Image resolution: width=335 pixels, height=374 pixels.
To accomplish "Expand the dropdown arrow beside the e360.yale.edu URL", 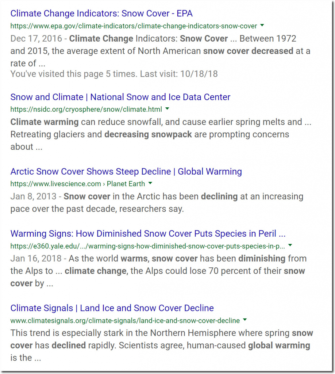I will coord(290,245).
